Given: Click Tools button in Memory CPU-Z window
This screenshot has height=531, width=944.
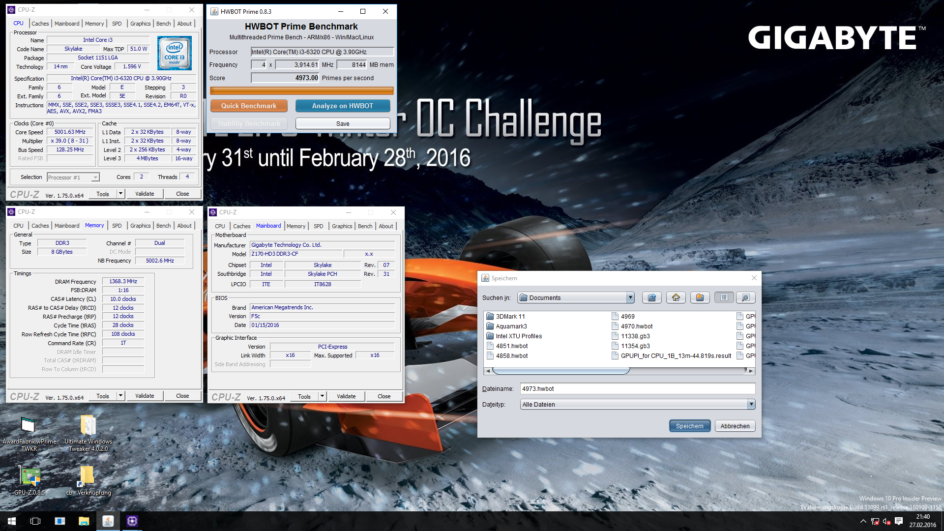Looking at the screenshot, I should click(103, 396).
